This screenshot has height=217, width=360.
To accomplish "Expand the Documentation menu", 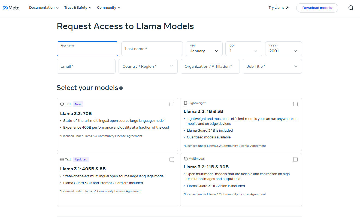I will click(x=44, y=8).
